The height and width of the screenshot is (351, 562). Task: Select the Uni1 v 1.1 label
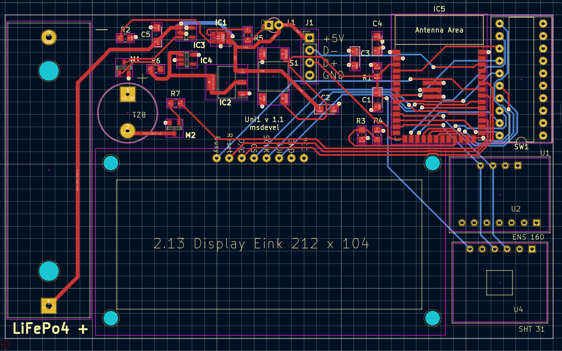click(x=264, y=120)
